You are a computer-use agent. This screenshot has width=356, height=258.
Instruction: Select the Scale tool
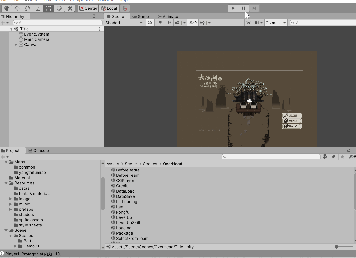point(38,8)
